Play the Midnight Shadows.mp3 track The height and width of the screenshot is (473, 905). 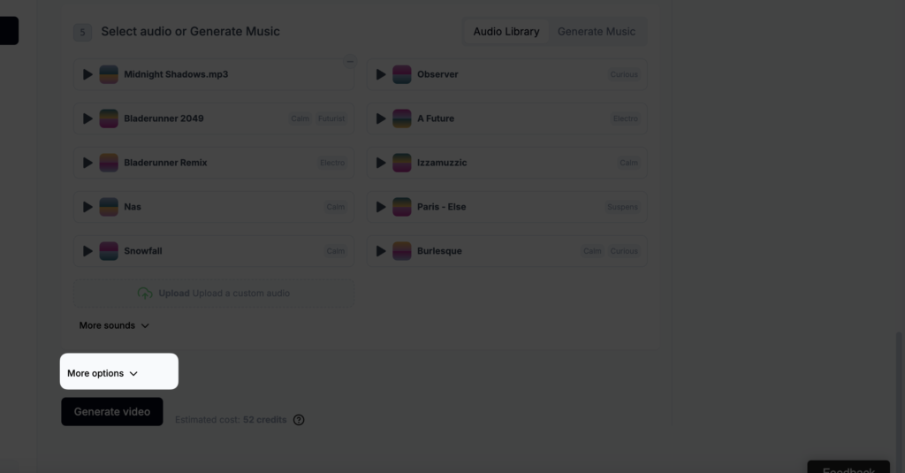coord(87,74)
